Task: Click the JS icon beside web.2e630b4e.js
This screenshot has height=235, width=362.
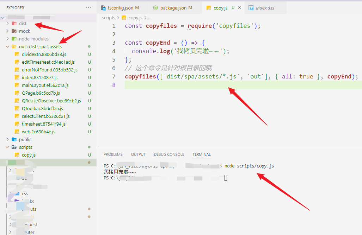Action: (x=17, y=132)
